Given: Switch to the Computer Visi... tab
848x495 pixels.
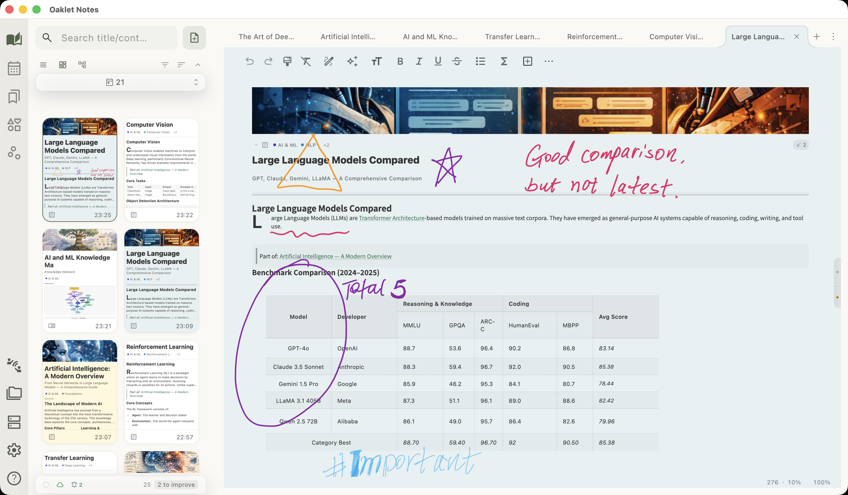Looking at the screenshot, I should 676,37.
